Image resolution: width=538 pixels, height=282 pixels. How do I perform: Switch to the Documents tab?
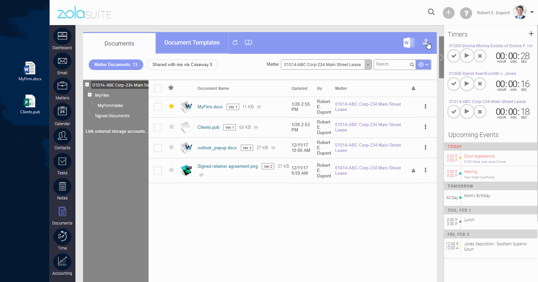pyautogui.click(x=119, y=43)
